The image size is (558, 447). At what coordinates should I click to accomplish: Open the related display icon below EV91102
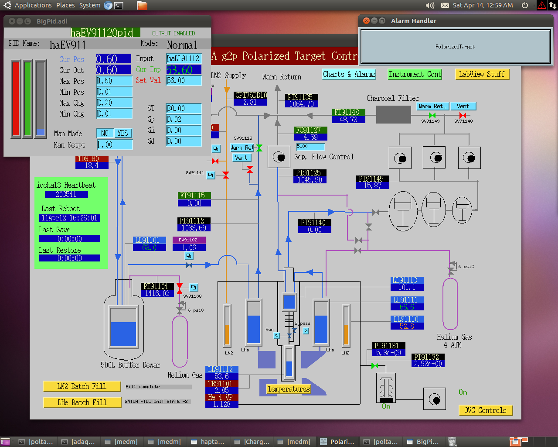(x=189, y=256)
